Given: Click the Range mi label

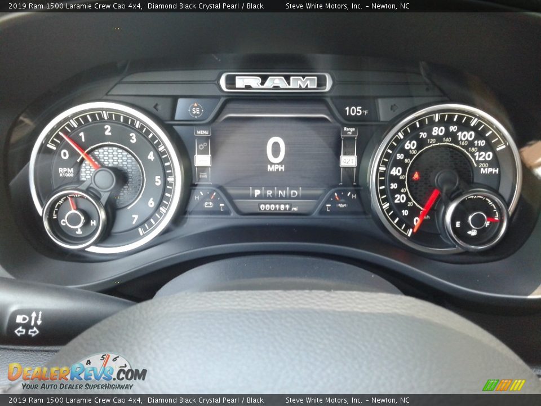Looking at the screenshot, I should 349,131.
